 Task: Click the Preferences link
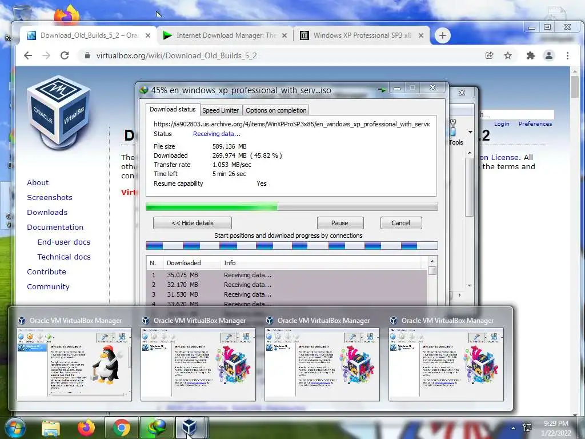[535, 124]
